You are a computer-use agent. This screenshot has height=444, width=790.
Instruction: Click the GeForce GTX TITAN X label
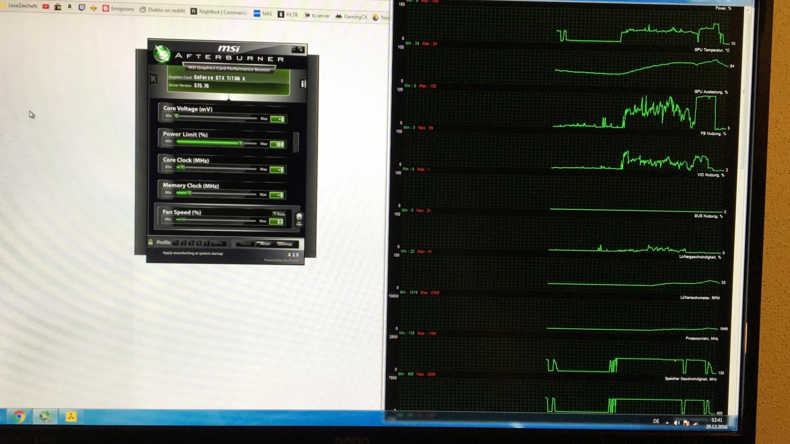tap(219, 78)
